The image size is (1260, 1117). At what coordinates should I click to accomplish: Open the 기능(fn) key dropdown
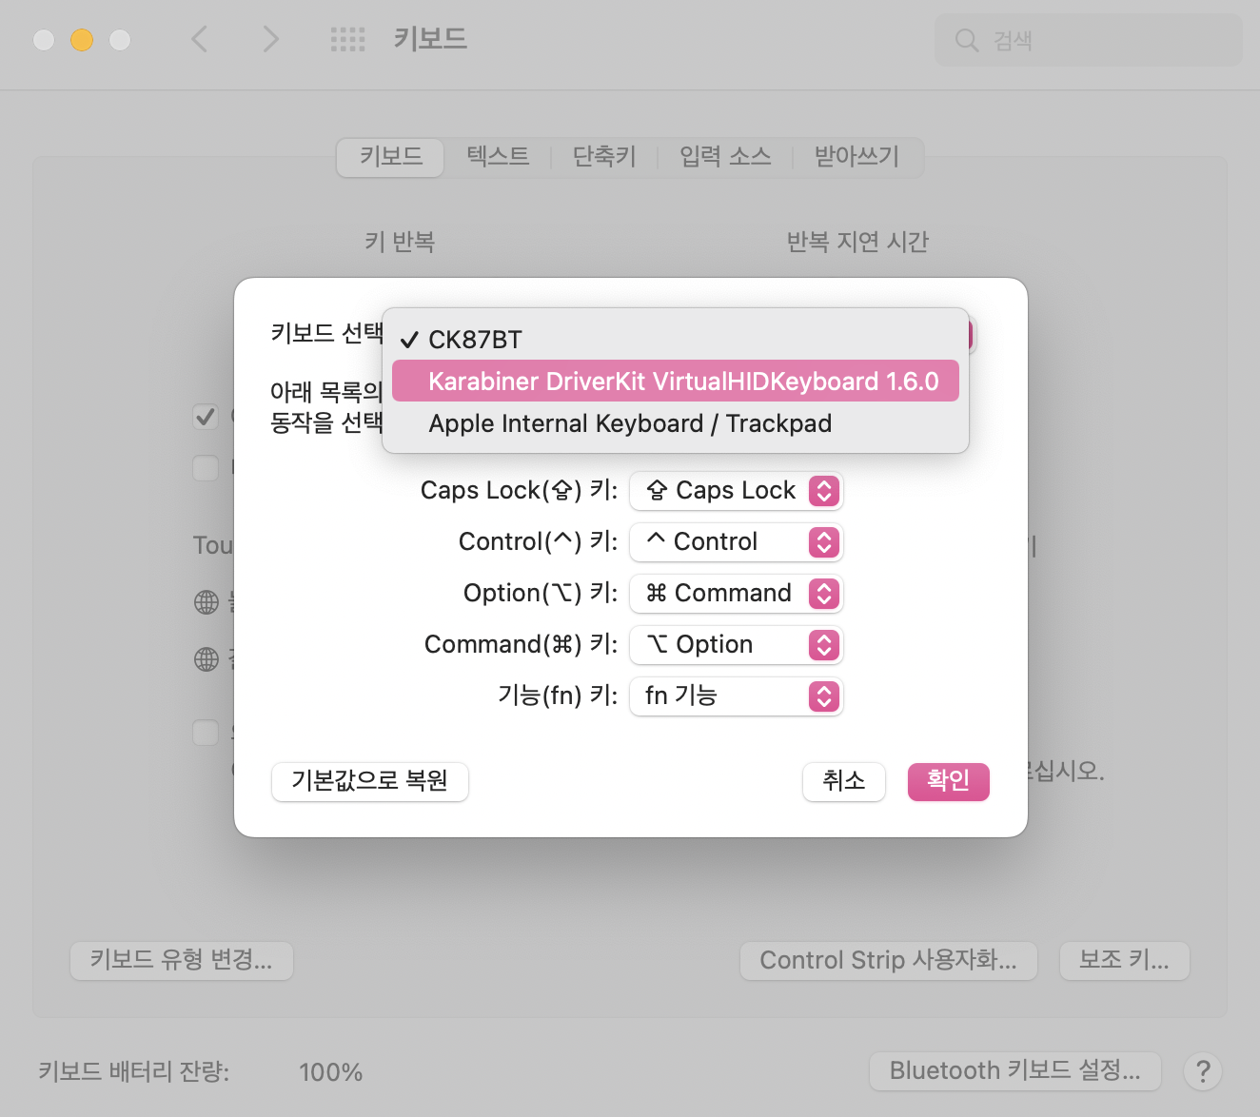pos(737,696)
